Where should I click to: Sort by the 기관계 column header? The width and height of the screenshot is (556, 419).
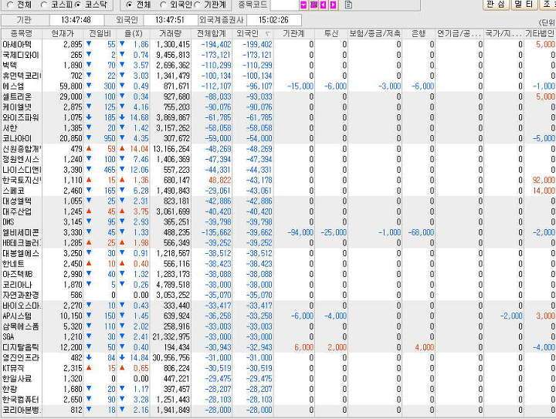[x=294, y=34]
